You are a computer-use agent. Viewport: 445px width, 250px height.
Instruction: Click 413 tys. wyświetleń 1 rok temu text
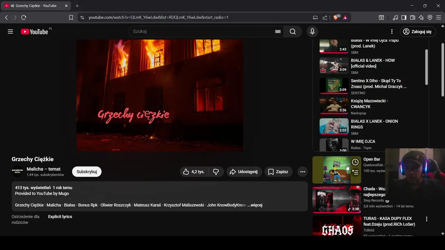[x=44, y=187]
